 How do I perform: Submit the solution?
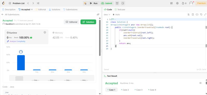point(107,3)
